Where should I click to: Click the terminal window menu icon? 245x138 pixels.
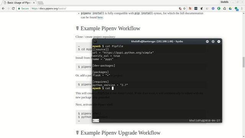(x=95, y=41)
